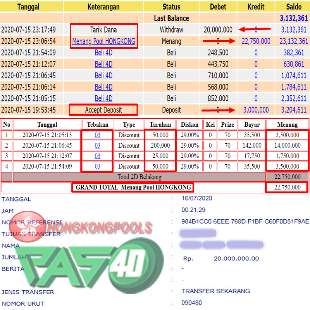The height and width of the screenshot is (310, 310).
Task: Click the Keterangan column header
Action: [x=103, y=7]
